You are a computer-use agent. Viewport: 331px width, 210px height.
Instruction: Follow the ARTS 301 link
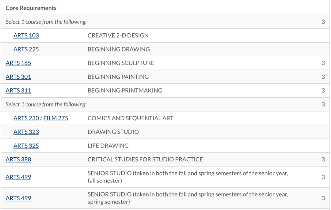[x=18, y=77]
